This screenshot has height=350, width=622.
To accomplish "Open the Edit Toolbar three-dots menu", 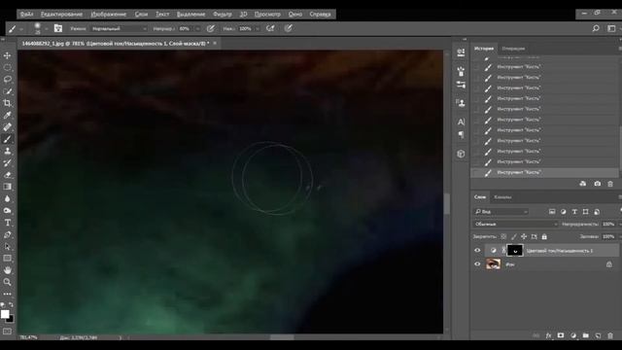I will point(7,294).
